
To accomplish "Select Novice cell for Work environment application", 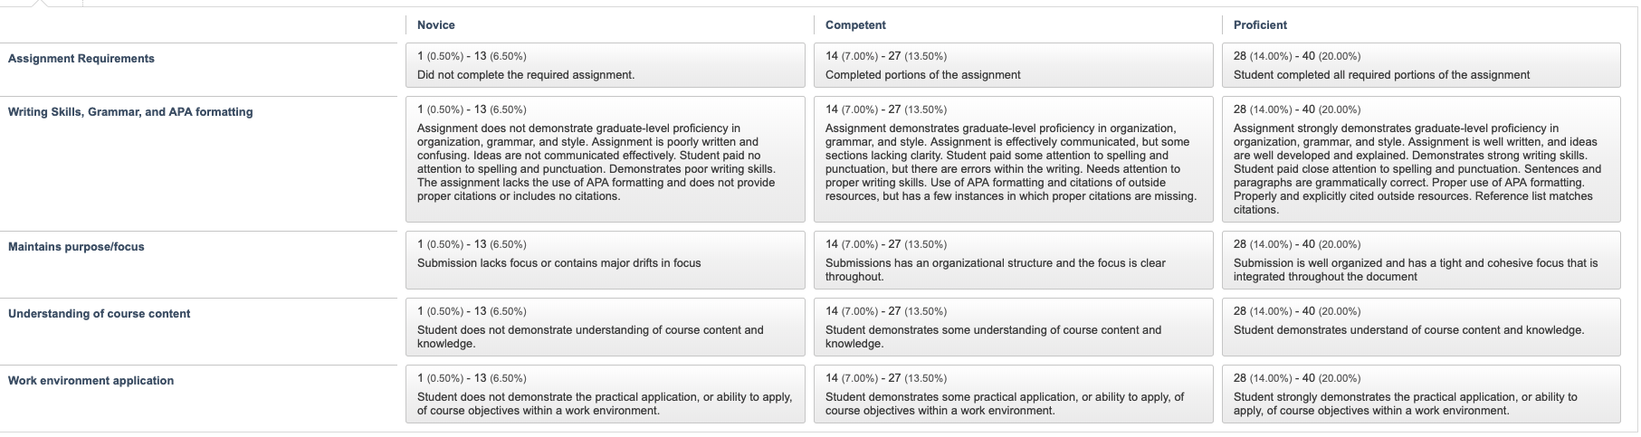I will point(605,394).
